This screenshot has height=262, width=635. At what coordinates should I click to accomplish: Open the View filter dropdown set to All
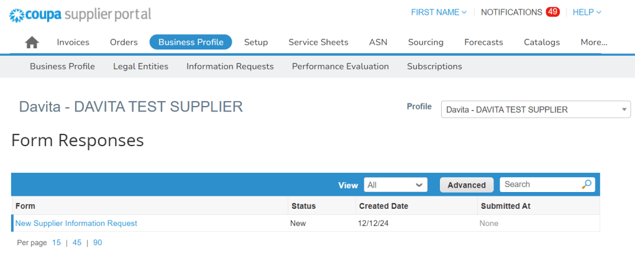396,185
